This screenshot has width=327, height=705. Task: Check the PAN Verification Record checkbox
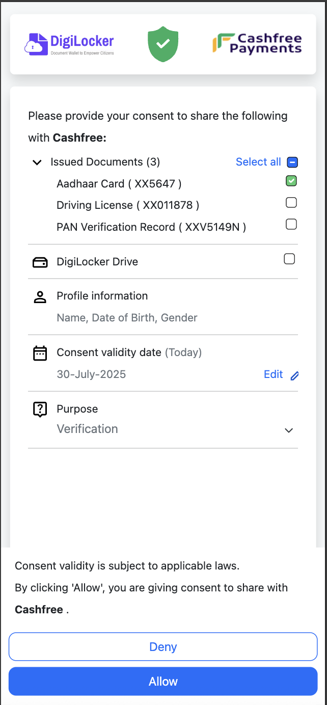coord(291,224)
